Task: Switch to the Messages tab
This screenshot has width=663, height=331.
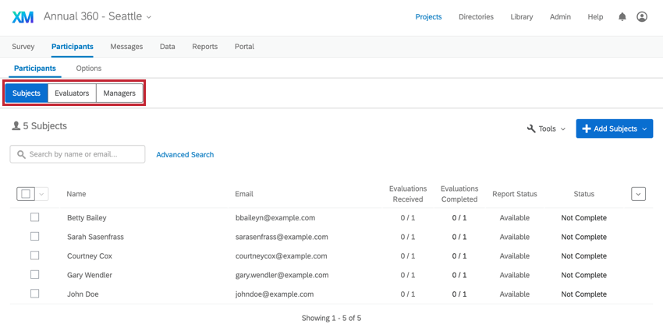Action: tap(126, 47)
